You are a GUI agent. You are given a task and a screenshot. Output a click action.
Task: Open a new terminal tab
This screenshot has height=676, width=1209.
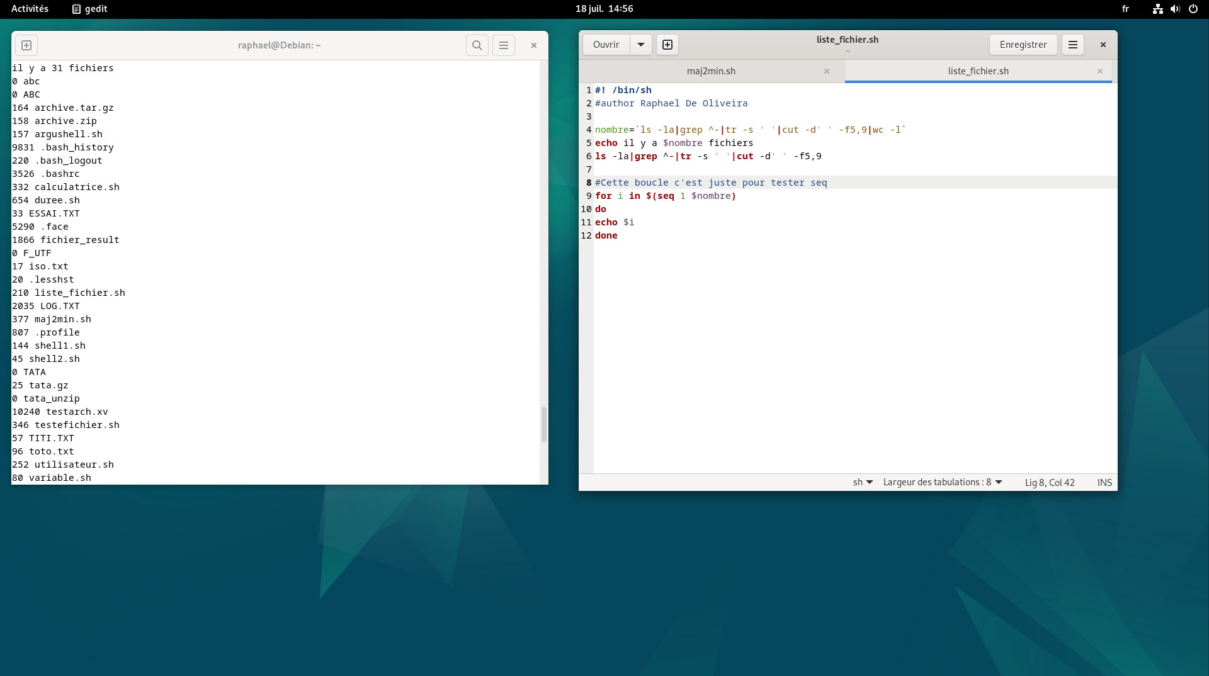tap(26, 45)
